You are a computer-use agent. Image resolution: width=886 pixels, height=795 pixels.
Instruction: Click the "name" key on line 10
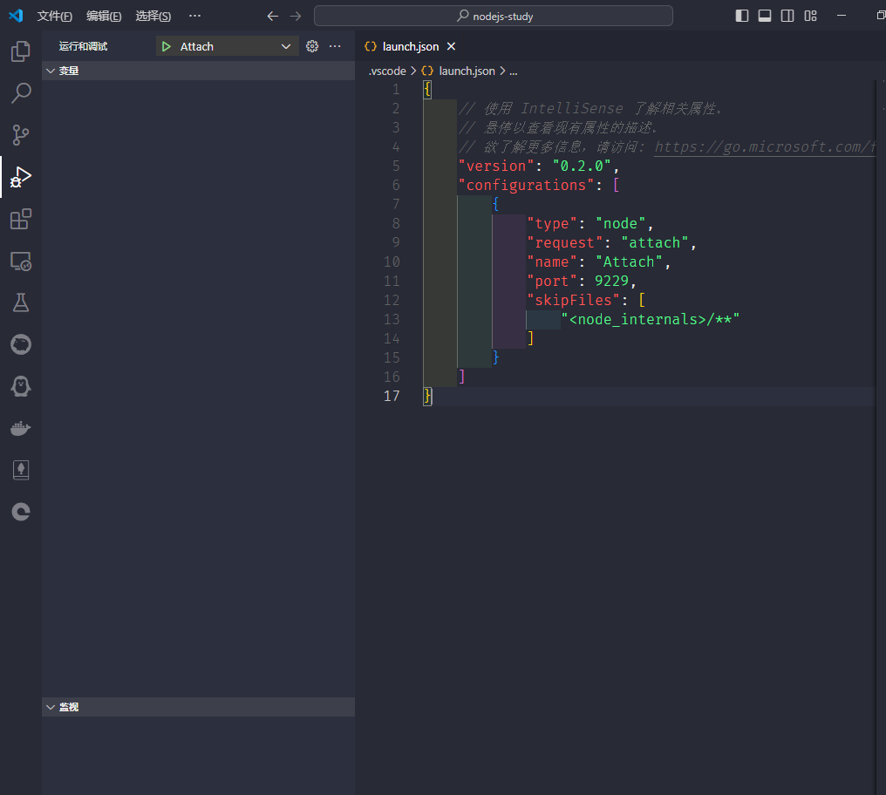pos(552,262)
